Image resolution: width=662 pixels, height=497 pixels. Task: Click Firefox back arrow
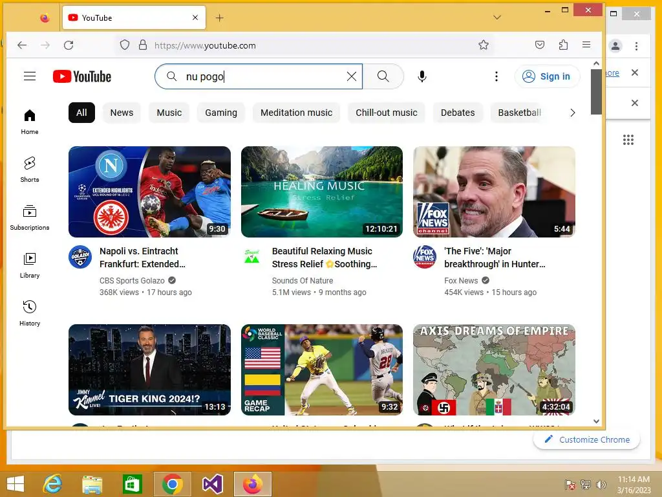tap(22, 45)
